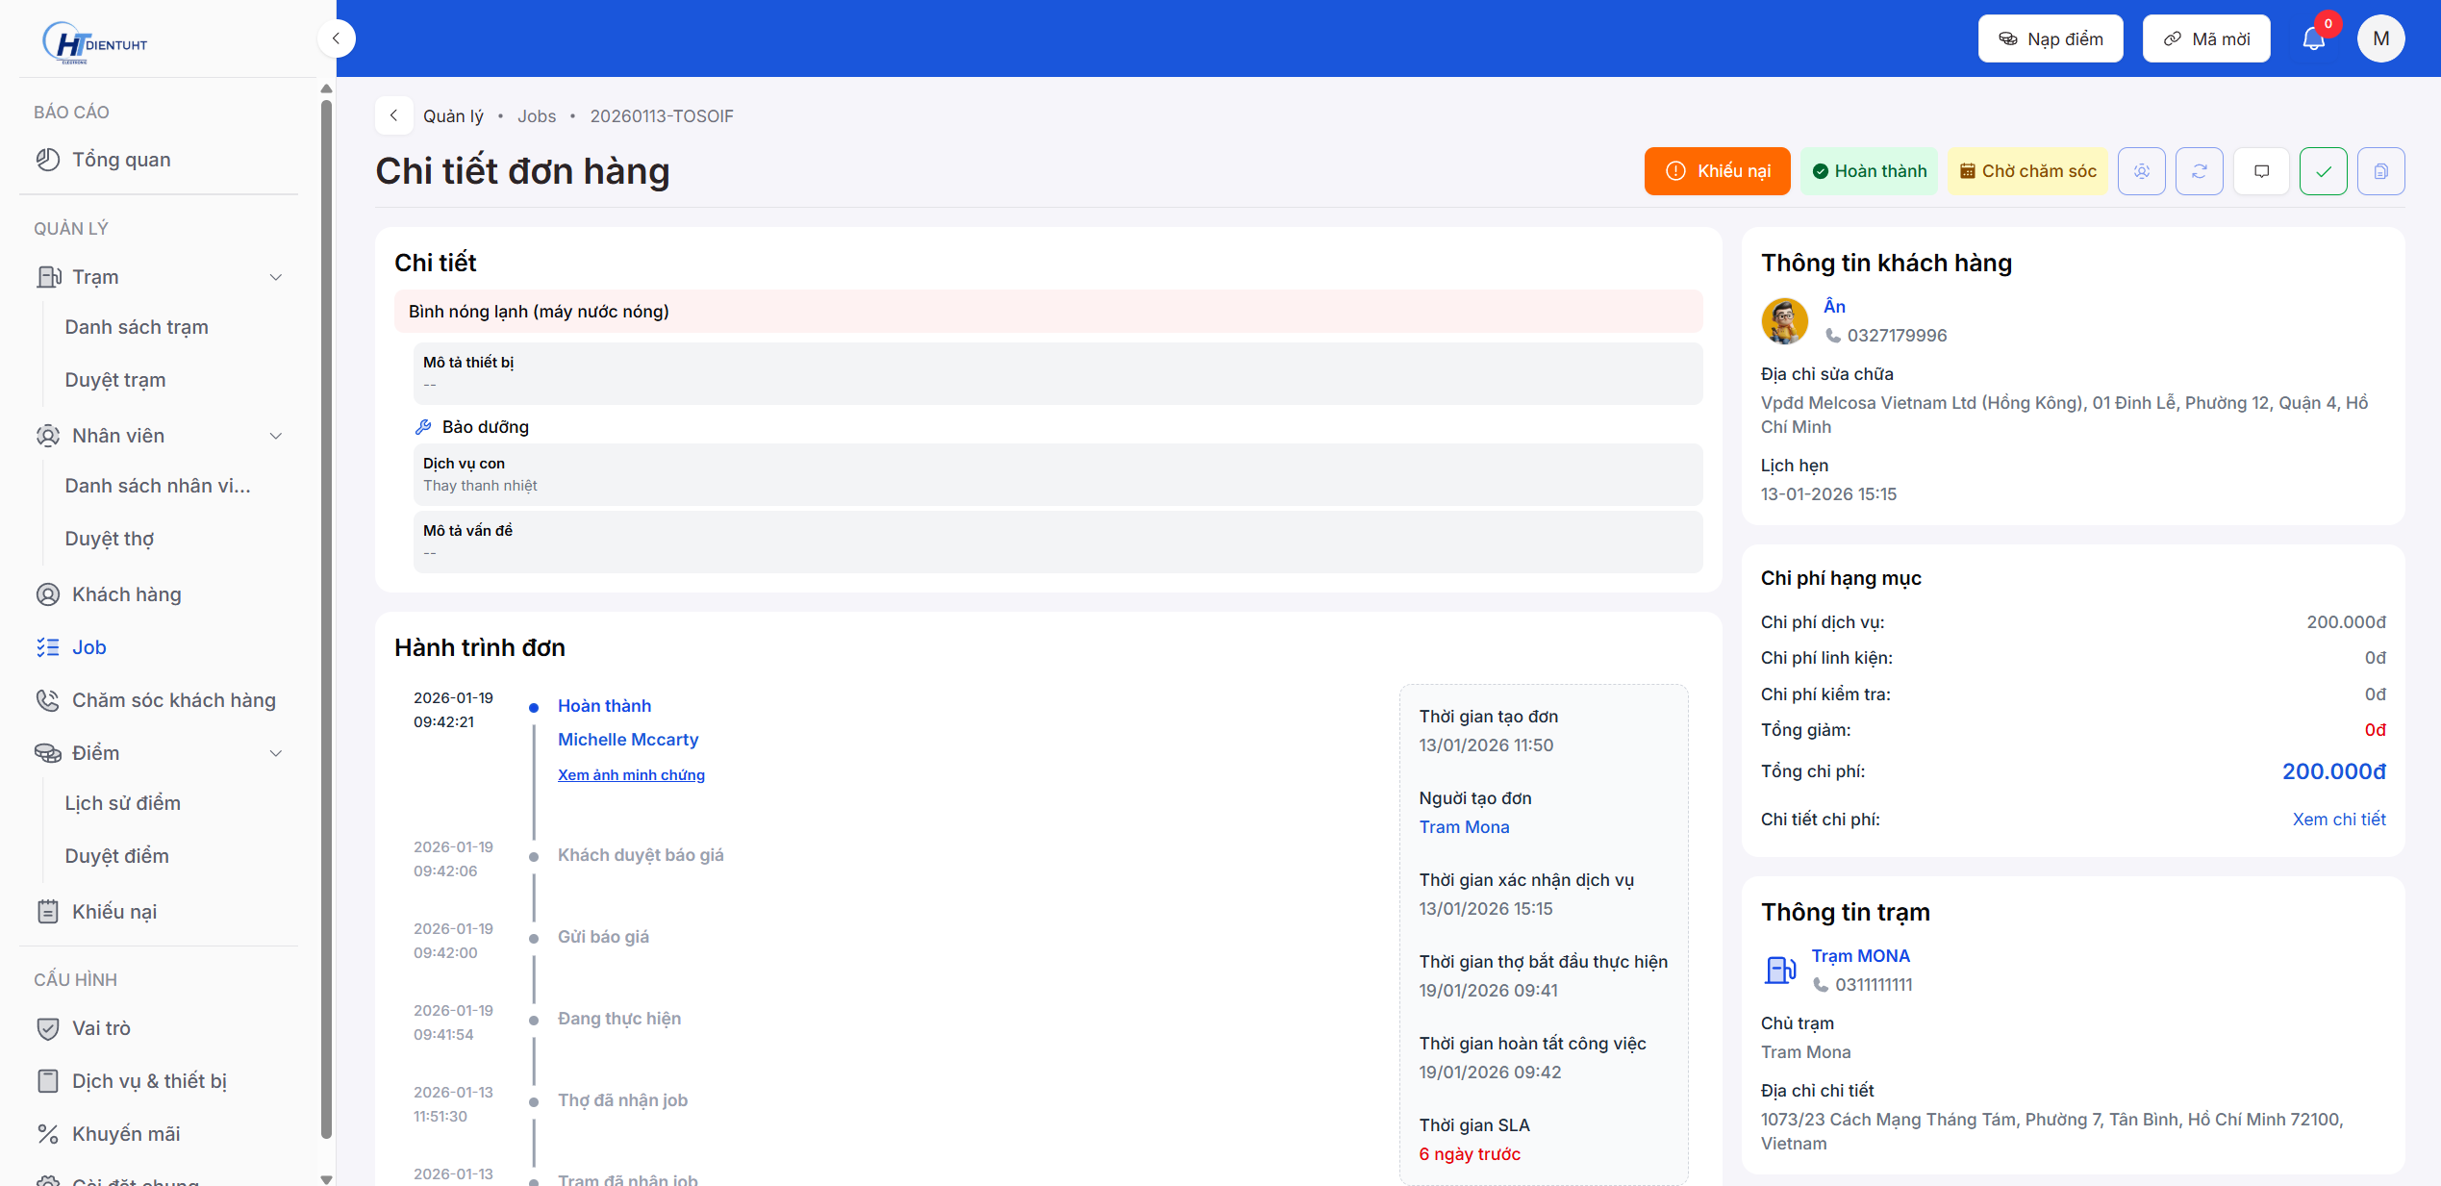Click the assign technician icon button
Screen dimensions: 2441x1186
point(2141,171)
